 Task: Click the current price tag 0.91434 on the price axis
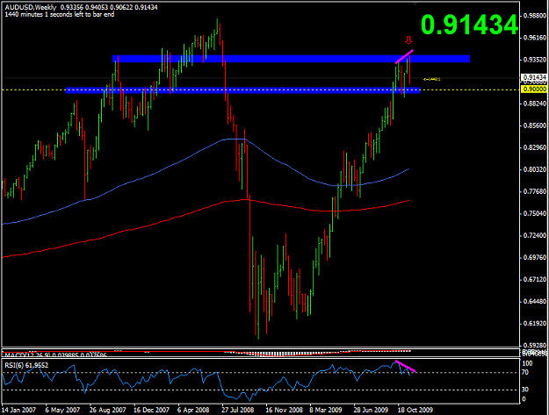pyautogui.click(x=534, y=77)
